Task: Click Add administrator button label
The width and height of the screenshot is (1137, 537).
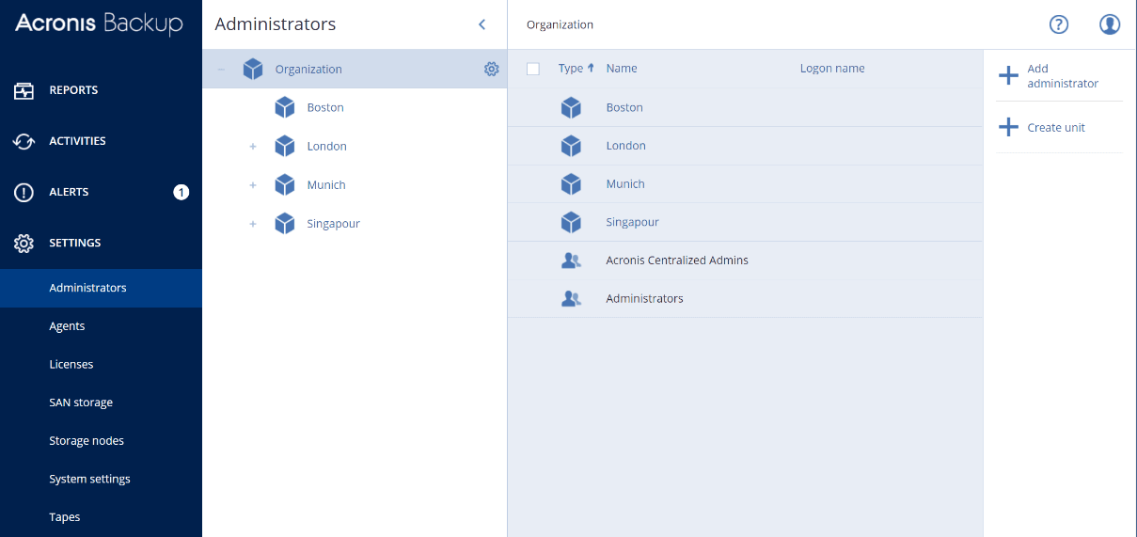Action: pyautogui.click(x=1063, y=76)
